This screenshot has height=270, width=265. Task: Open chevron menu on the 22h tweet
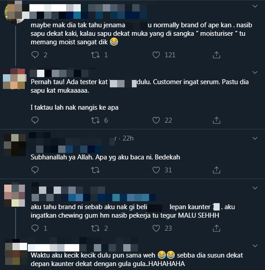tap(255, 138)
